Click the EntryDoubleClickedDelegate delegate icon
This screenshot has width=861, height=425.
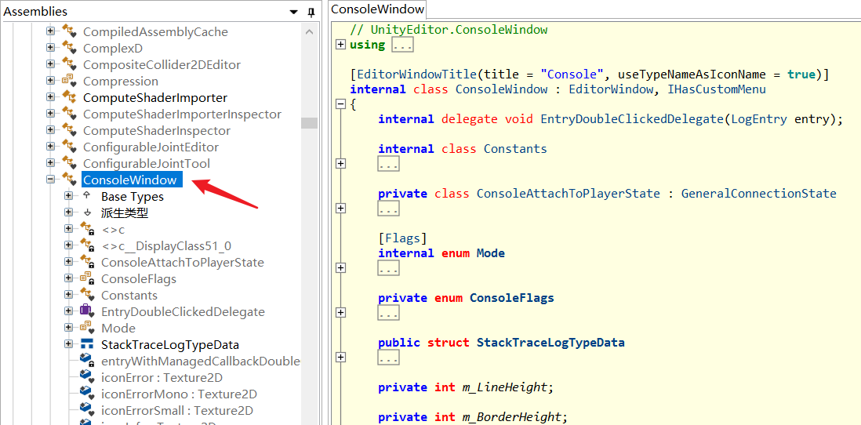tap(87, 311)
